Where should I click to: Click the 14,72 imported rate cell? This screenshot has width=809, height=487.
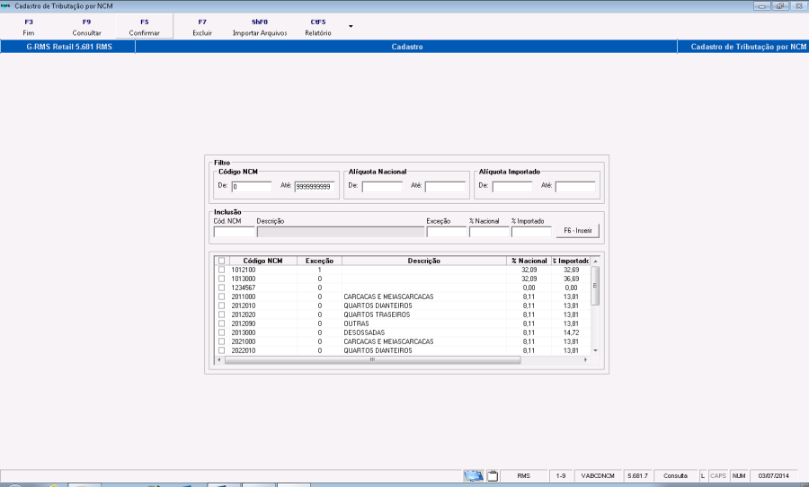(x=570, y=332)
